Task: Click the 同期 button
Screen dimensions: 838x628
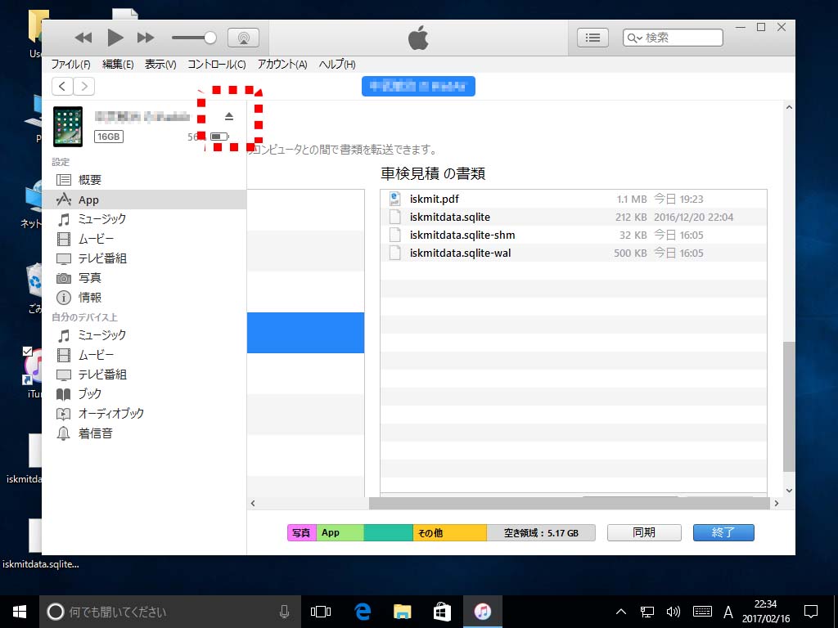Action: coord(644,532)
